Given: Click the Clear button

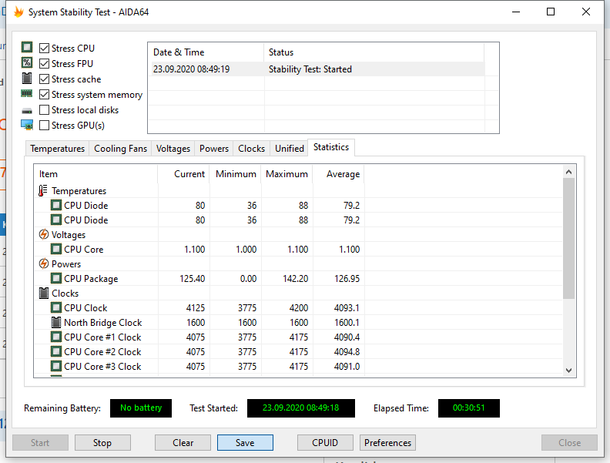Looking at the screenshot, I should click(x=183, y=443).
